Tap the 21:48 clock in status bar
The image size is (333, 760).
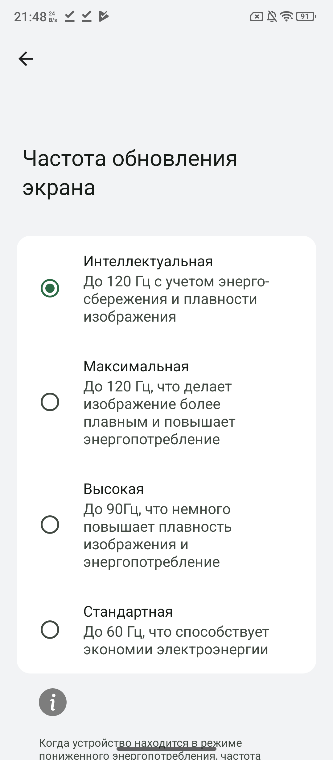click(30, 17)
